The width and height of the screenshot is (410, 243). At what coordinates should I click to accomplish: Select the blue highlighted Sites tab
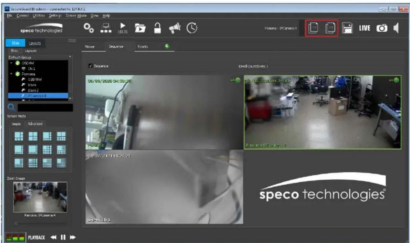coord(16,43)
